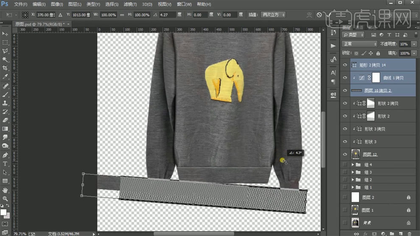Open the 图像(I) menu
Image resolution: width=420 pixels, height=236 pixels.
click(57, 4)
